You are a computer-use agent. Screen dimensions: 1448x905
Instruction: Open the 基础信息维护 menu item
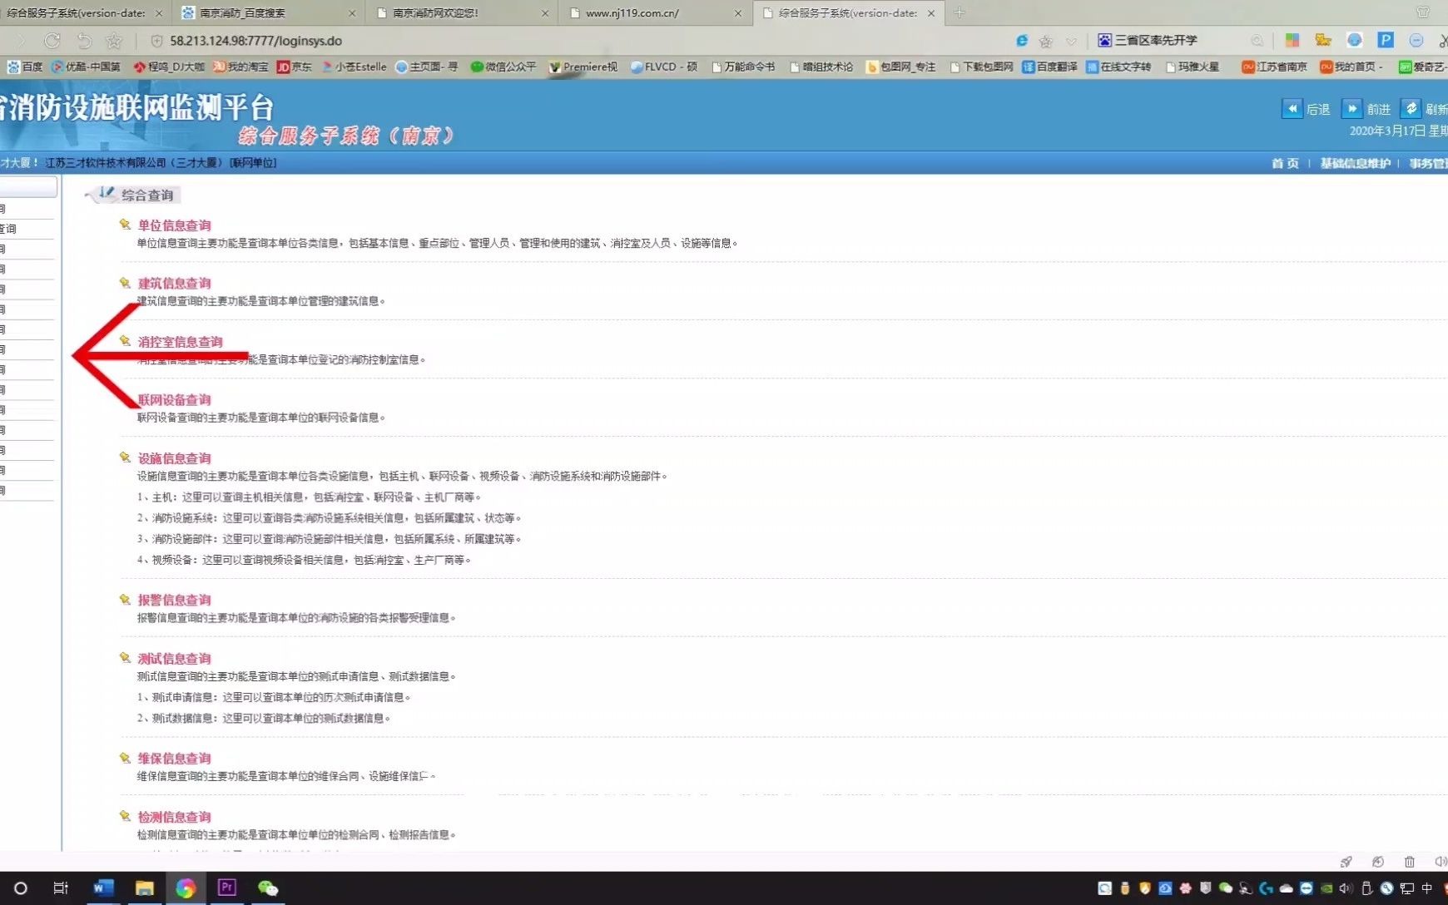point(1355,163)
